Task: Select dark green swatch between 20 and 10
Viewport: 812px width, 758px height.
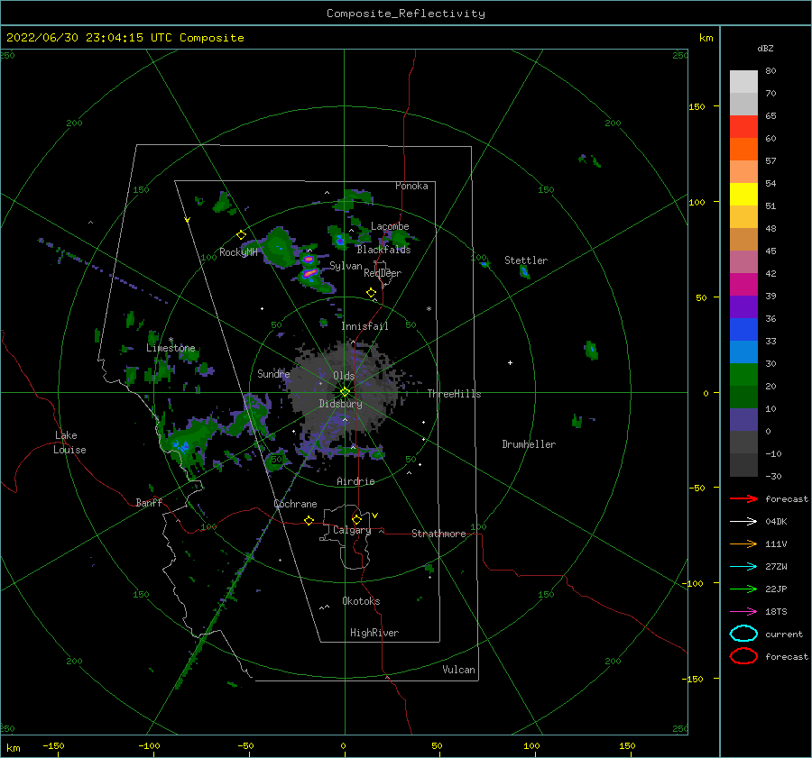Action: [x=743, y=397]
